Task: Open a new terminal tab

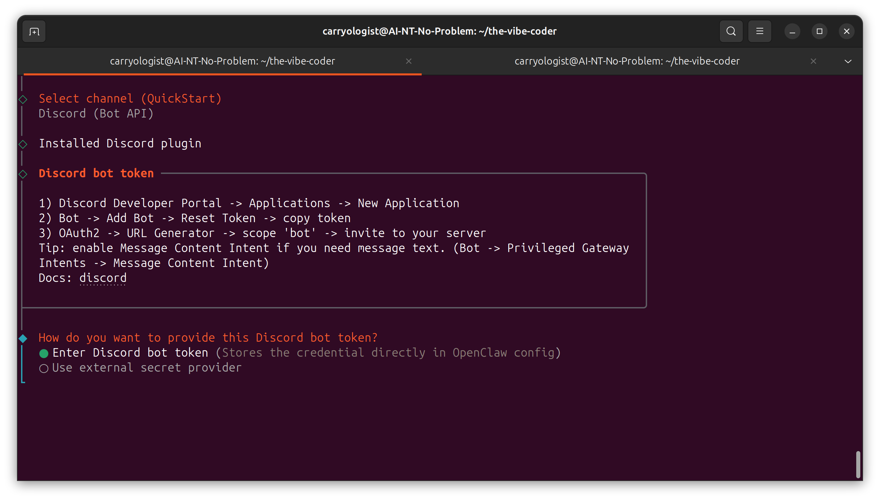Action: click(x=34, y=32)
